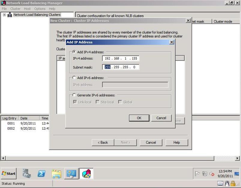Viewport: 241px width, 188px height.
Task: Cancel the New Cluster wizard
Action: (x=151, y=142)
